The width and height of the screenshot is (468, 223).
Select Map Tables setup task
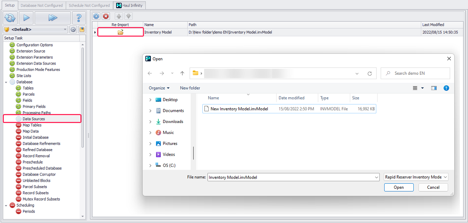(x=32, y=125)
